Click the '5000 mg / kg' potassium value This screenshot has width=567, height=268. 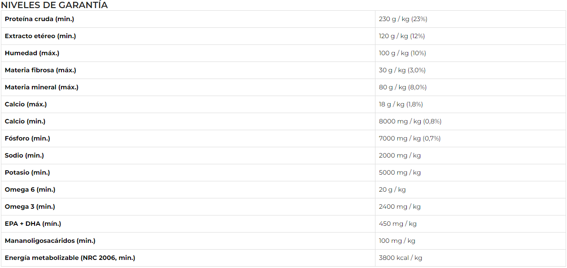[x=400, y=172]
